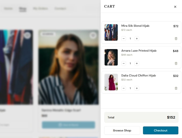The height and width of the screenshot is (138, 182).
Task: Decrease quantity of Dalia Cloud Chiffon Hijab
Action: tap(124, 88)
